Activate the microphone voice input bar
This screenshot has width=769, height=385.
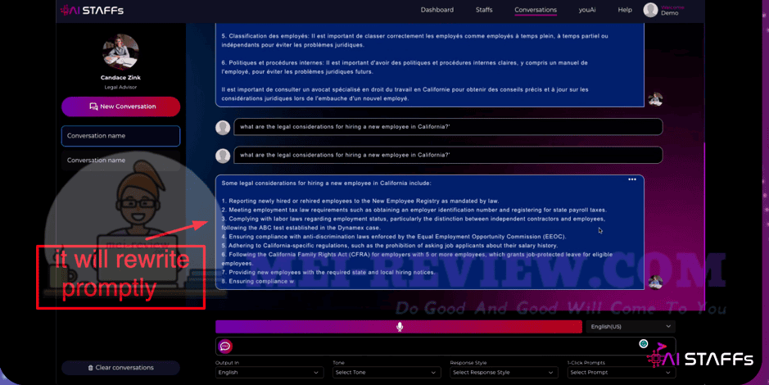pyautogui.click(x=399, y=327)
